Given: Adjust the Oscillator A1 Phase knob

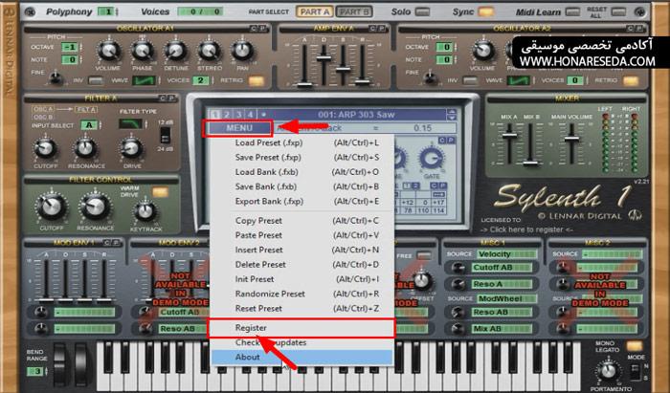Looking at the screenshot, I should (143, 51).
